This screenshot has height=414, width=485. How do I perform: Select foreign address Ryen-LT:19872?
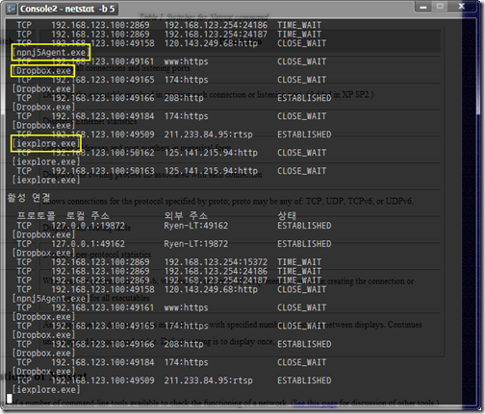[196, 244]
